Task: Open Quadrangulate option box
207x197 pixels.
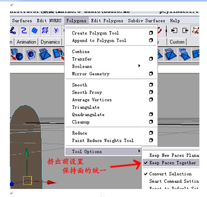Action: click(151, 114)
